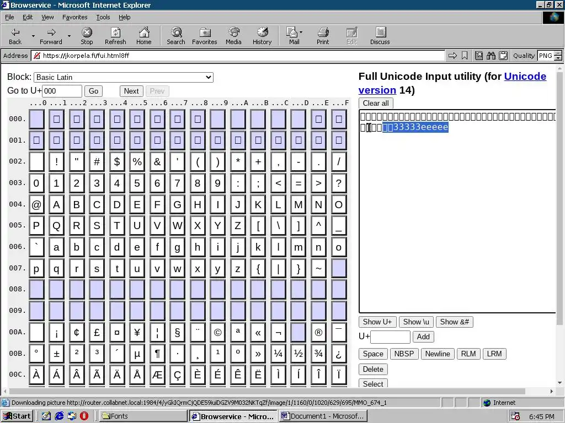
Task: Insert the © character from the grid
Action: tap(217, 332)
